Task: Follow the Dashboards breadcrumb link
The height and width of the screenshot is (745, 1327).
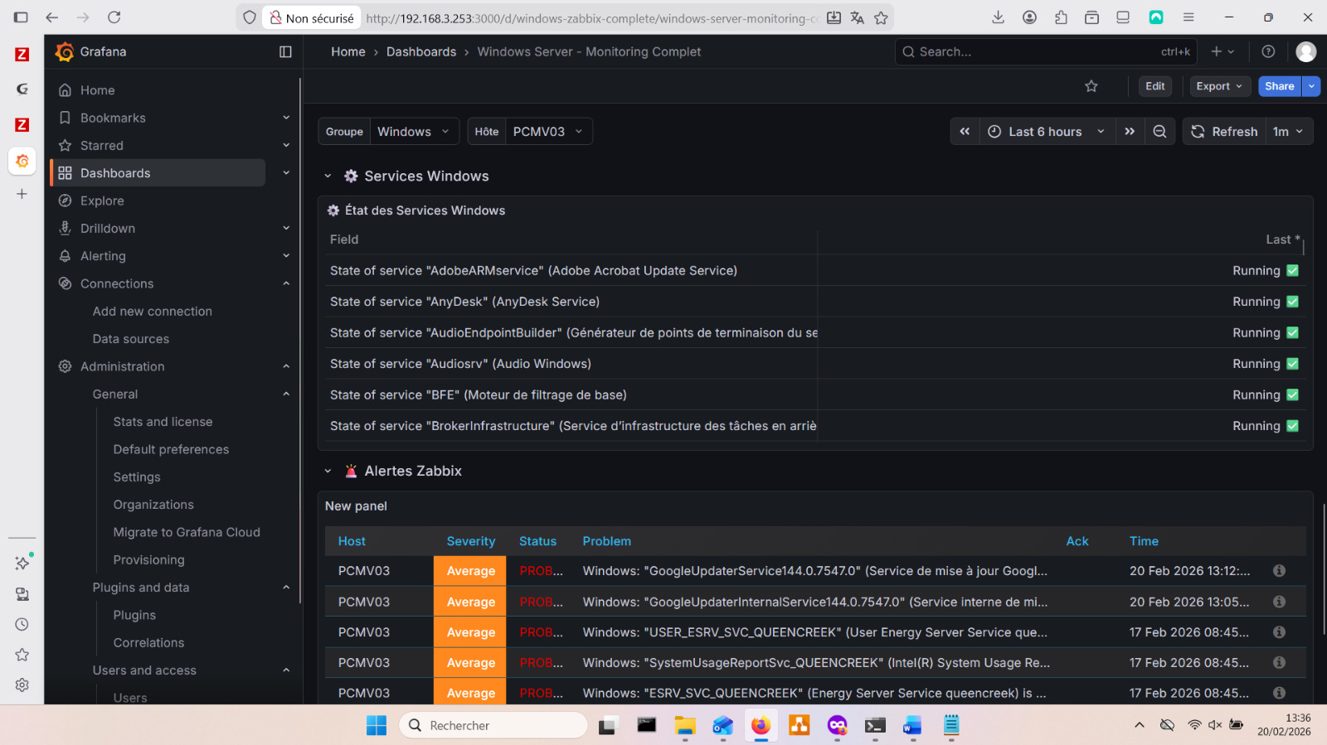Action: click(421, 51)
